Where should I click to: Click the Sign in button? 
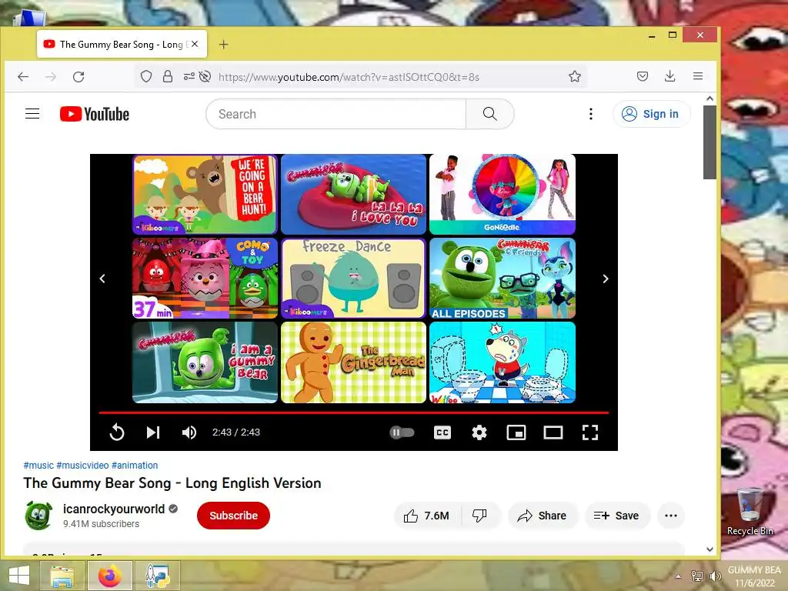pos(651,114)
